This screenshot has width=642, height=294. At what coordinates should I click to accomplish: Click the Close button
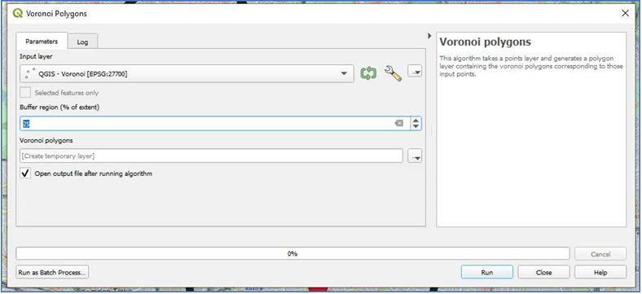(x=543, y=272)
